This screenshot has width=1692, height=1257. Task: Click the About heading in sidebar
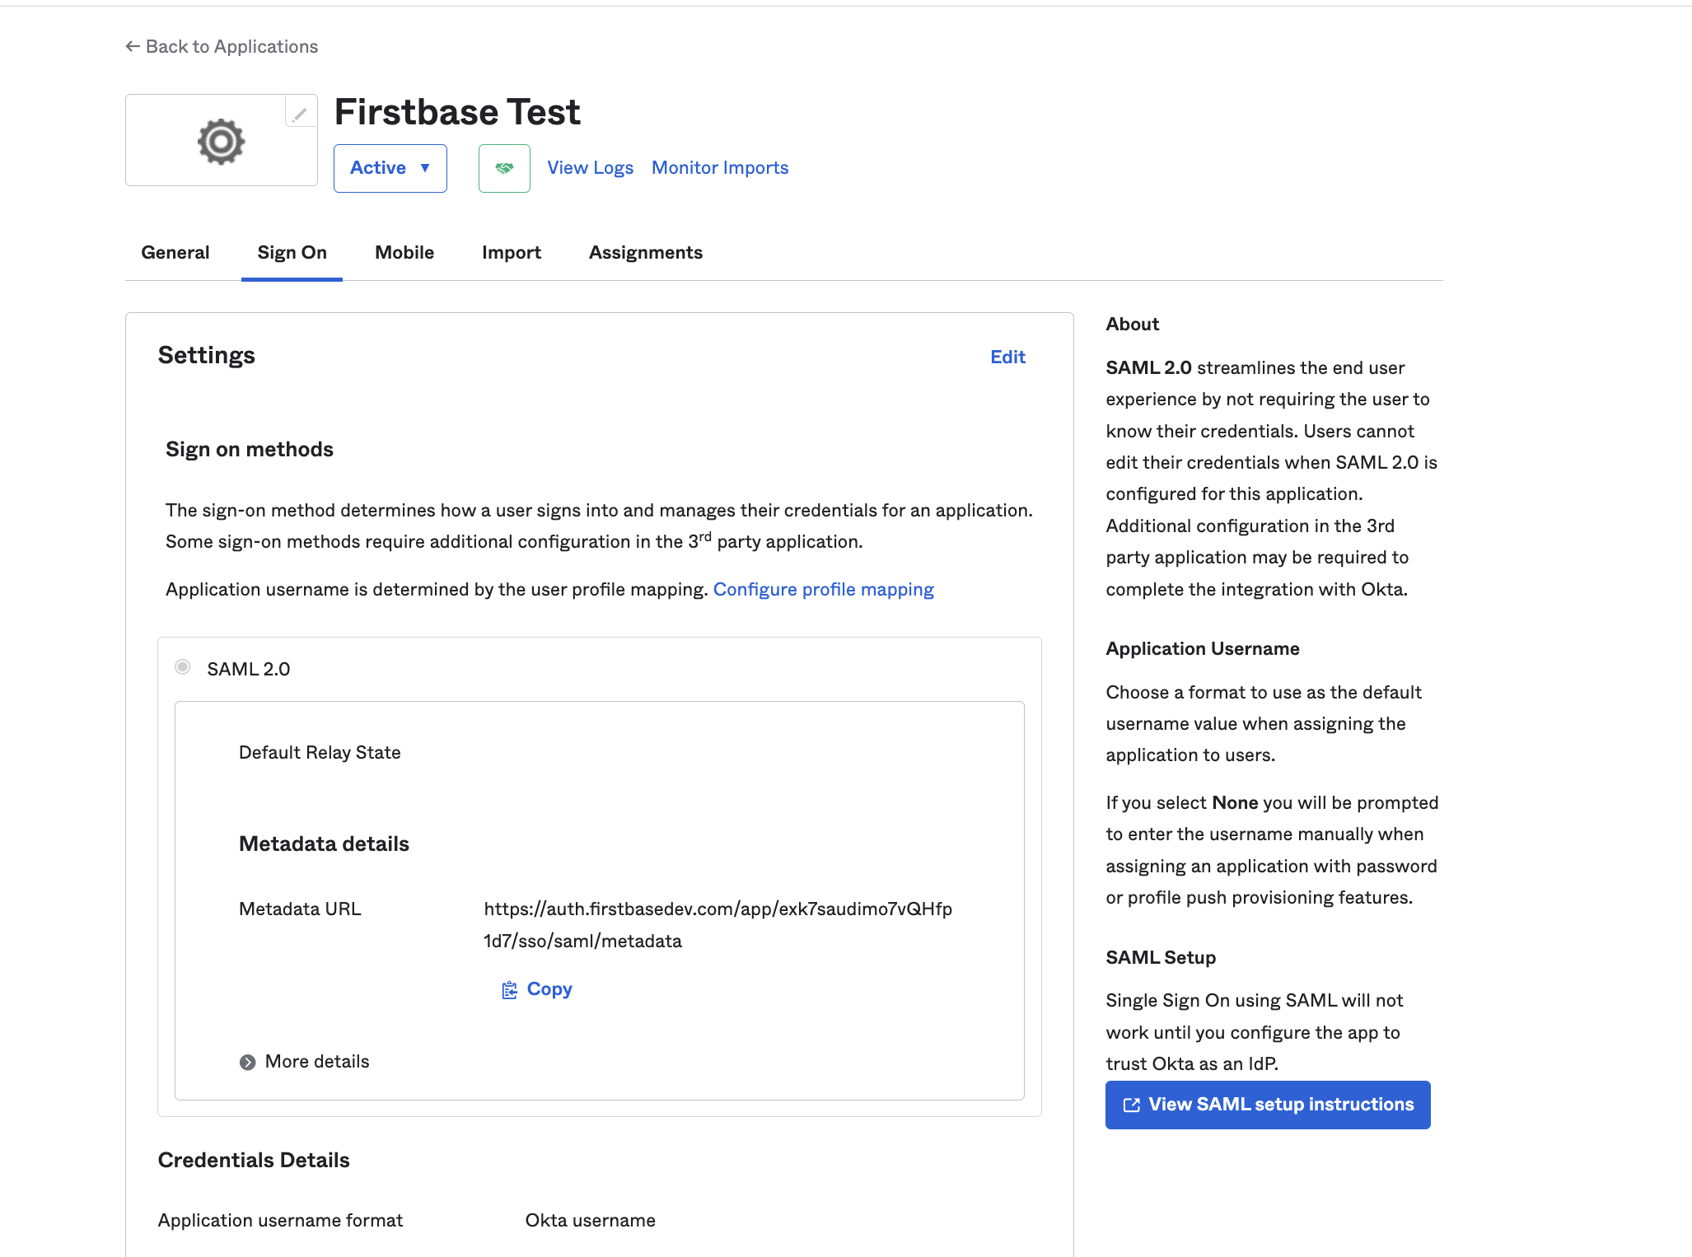click(x=1133, y=325)
